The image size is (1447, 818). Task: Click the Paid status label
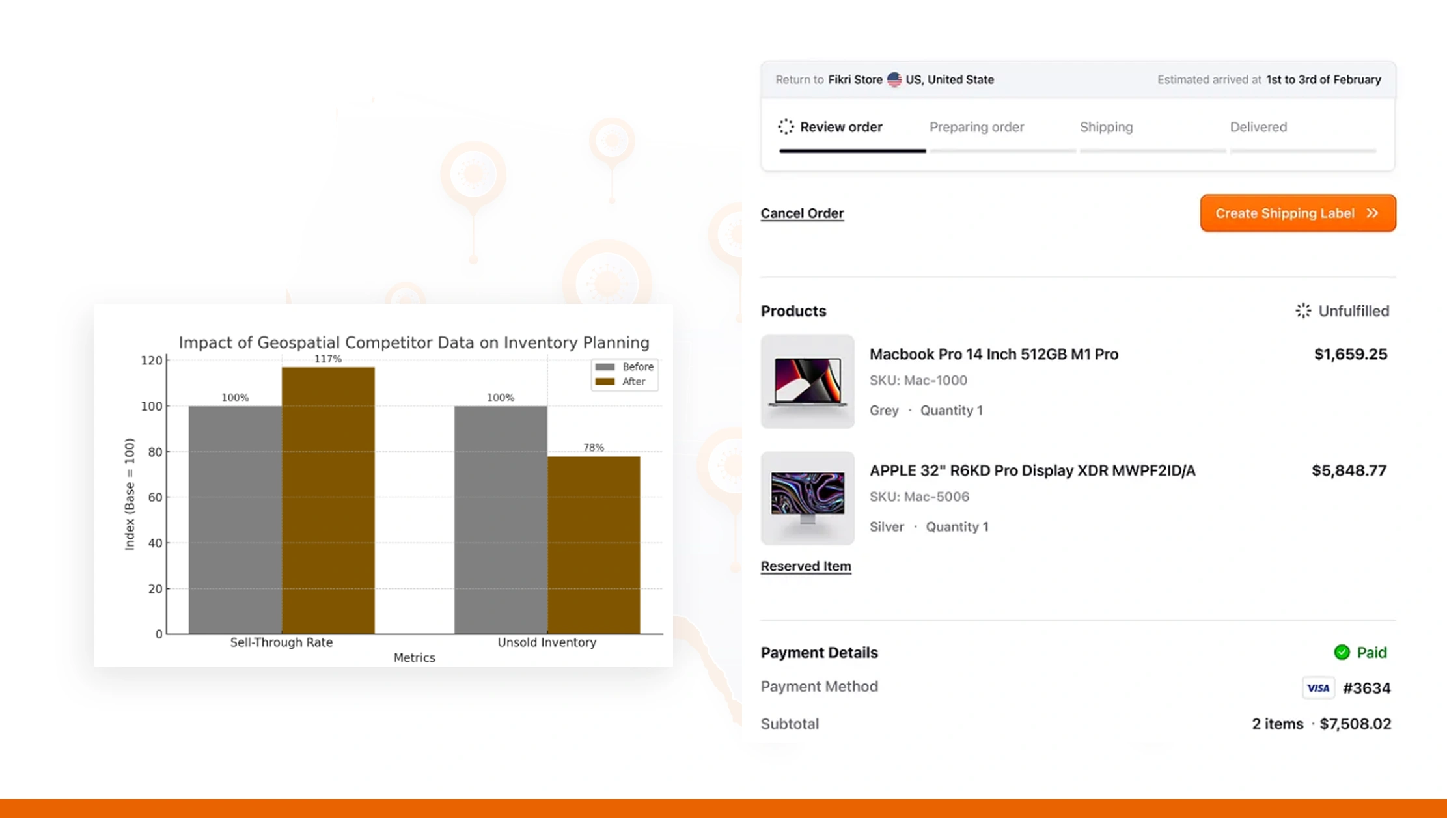1371,652
